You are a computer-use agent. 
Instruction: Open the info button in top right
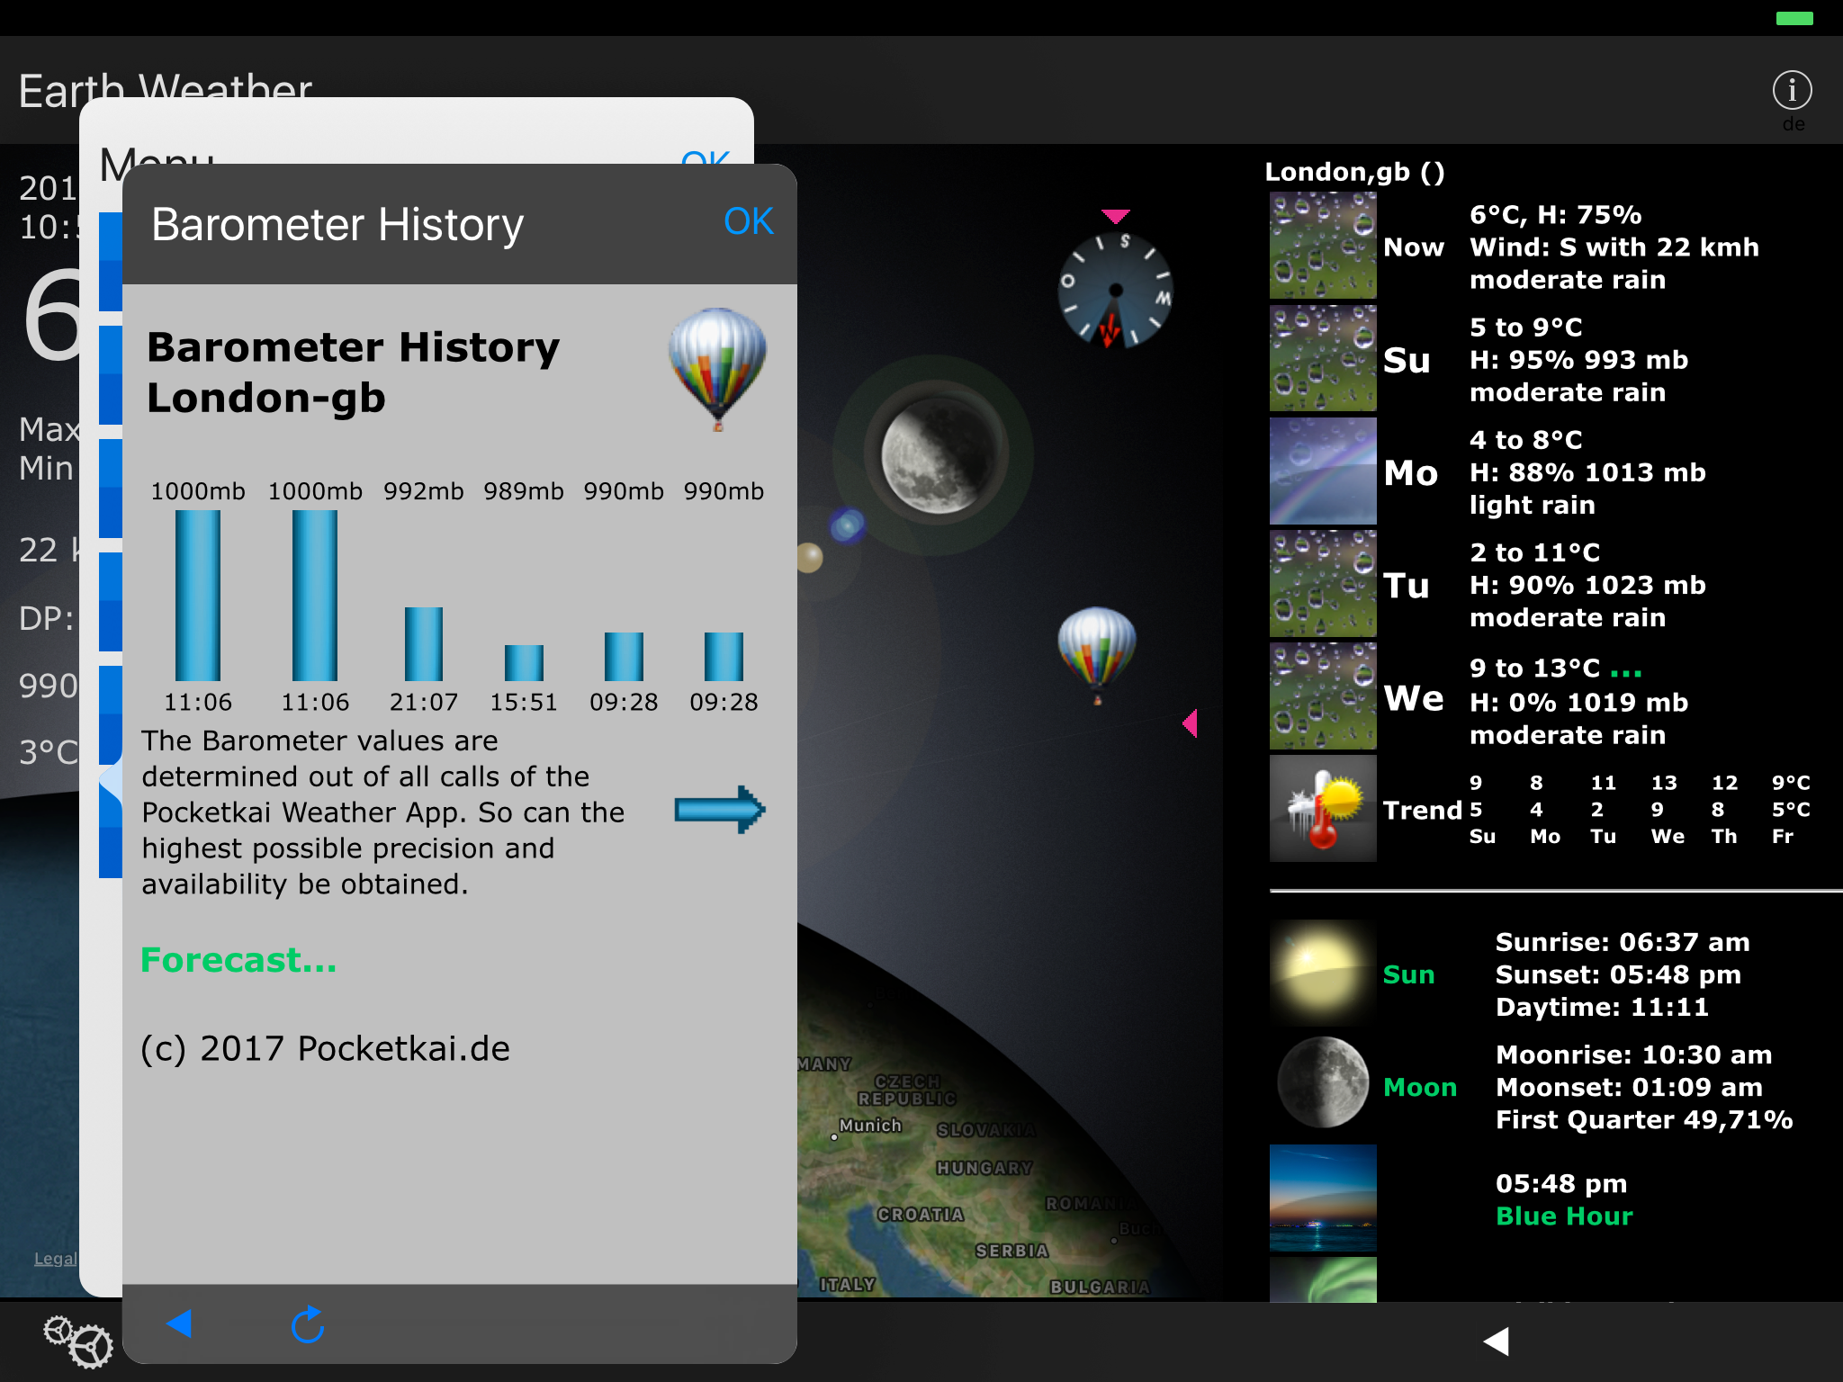1792,90
